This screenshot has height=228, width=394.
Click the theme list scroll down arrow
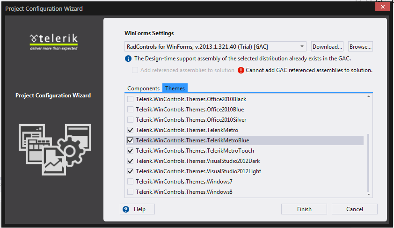point(369,194)
